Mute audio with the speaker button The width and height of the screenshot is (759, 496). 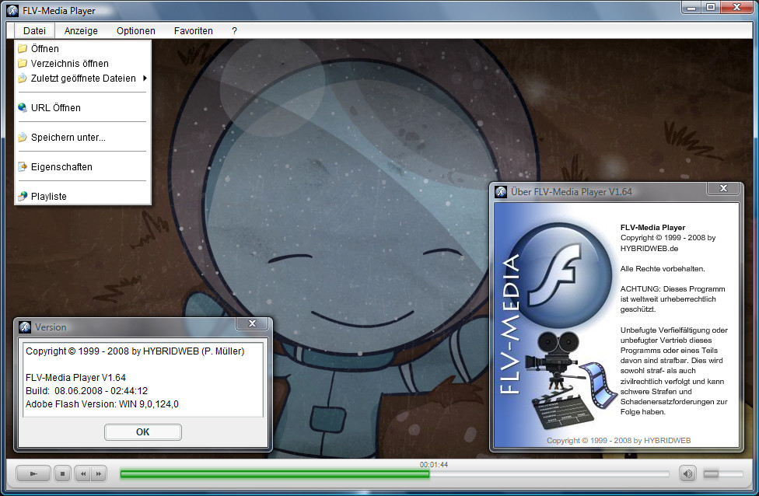(687, 473)
